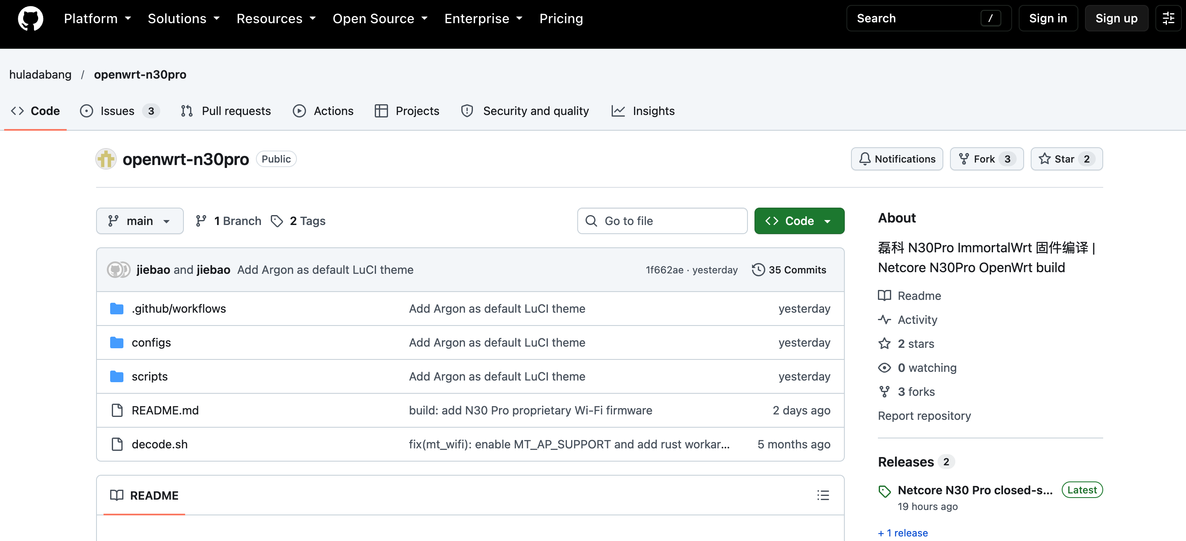The image size is (1186, 541).
Task: Click the + 1 release link
Action: [x=903, y=533]
